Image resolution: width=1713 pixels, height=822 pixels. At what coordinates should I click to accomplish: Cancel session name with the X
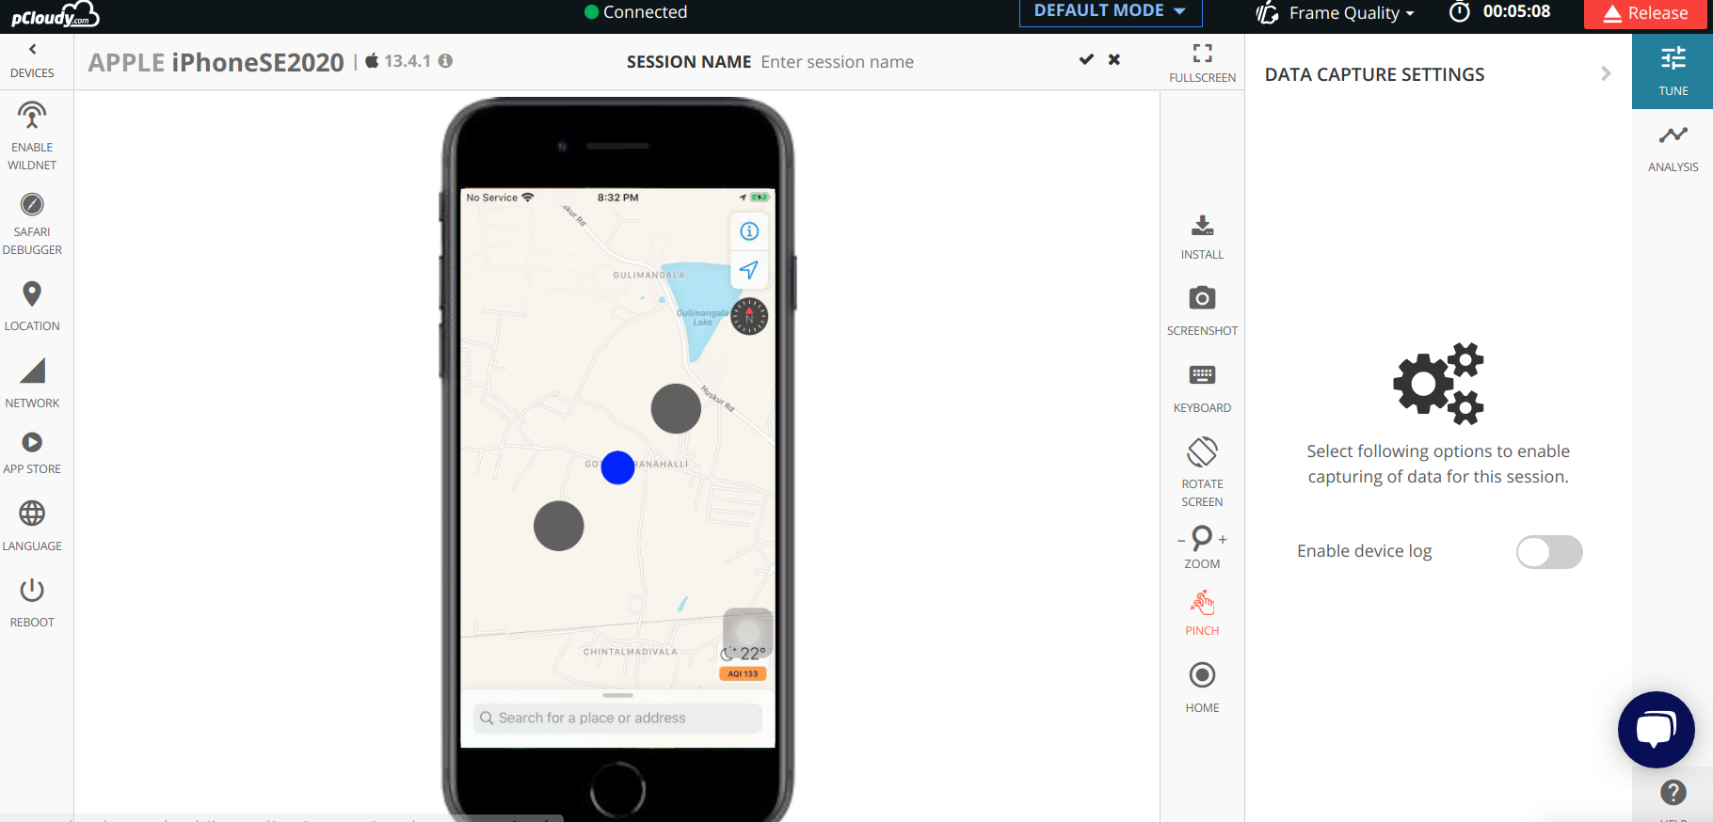pos(1114,59)
